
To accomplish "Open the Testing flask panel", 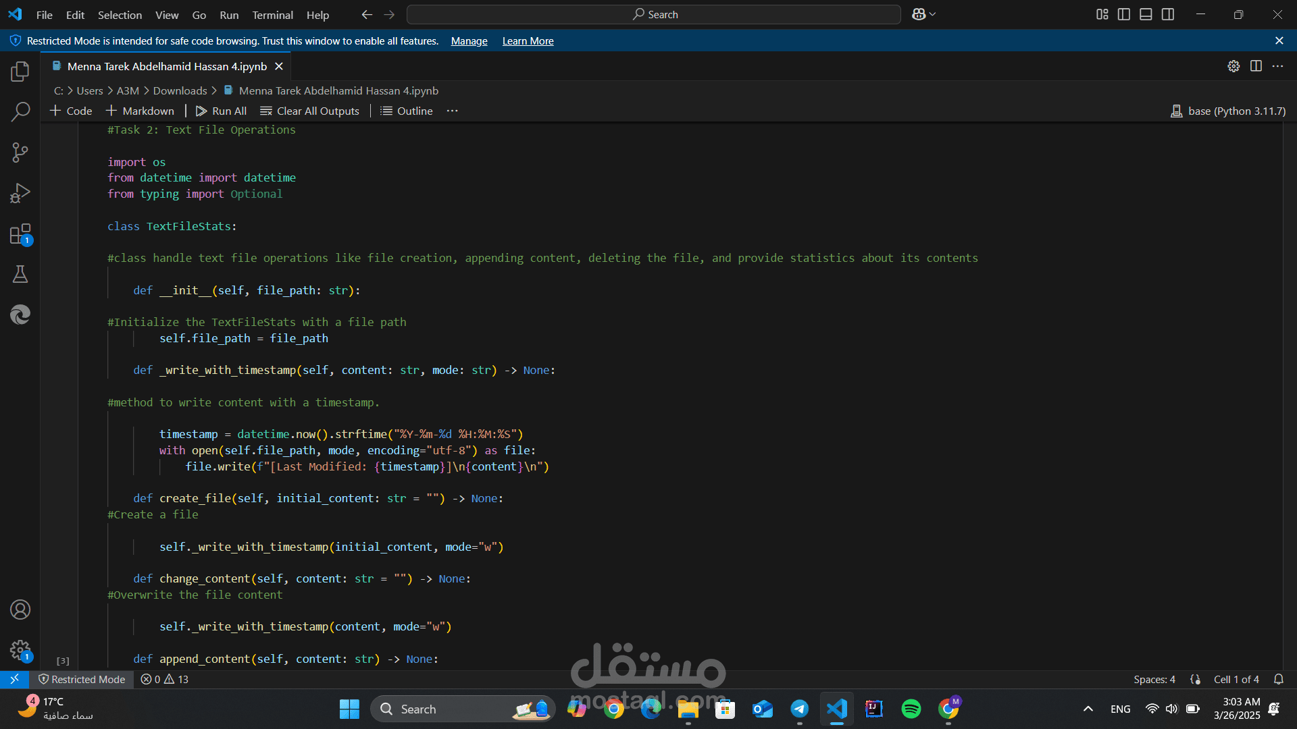I will 20,273.
